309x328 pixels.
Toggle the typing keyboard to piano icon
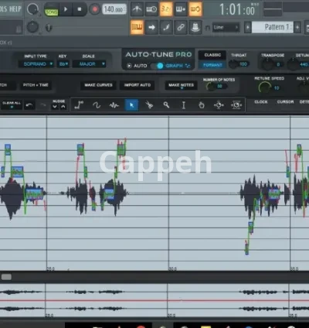click(137, 27)
